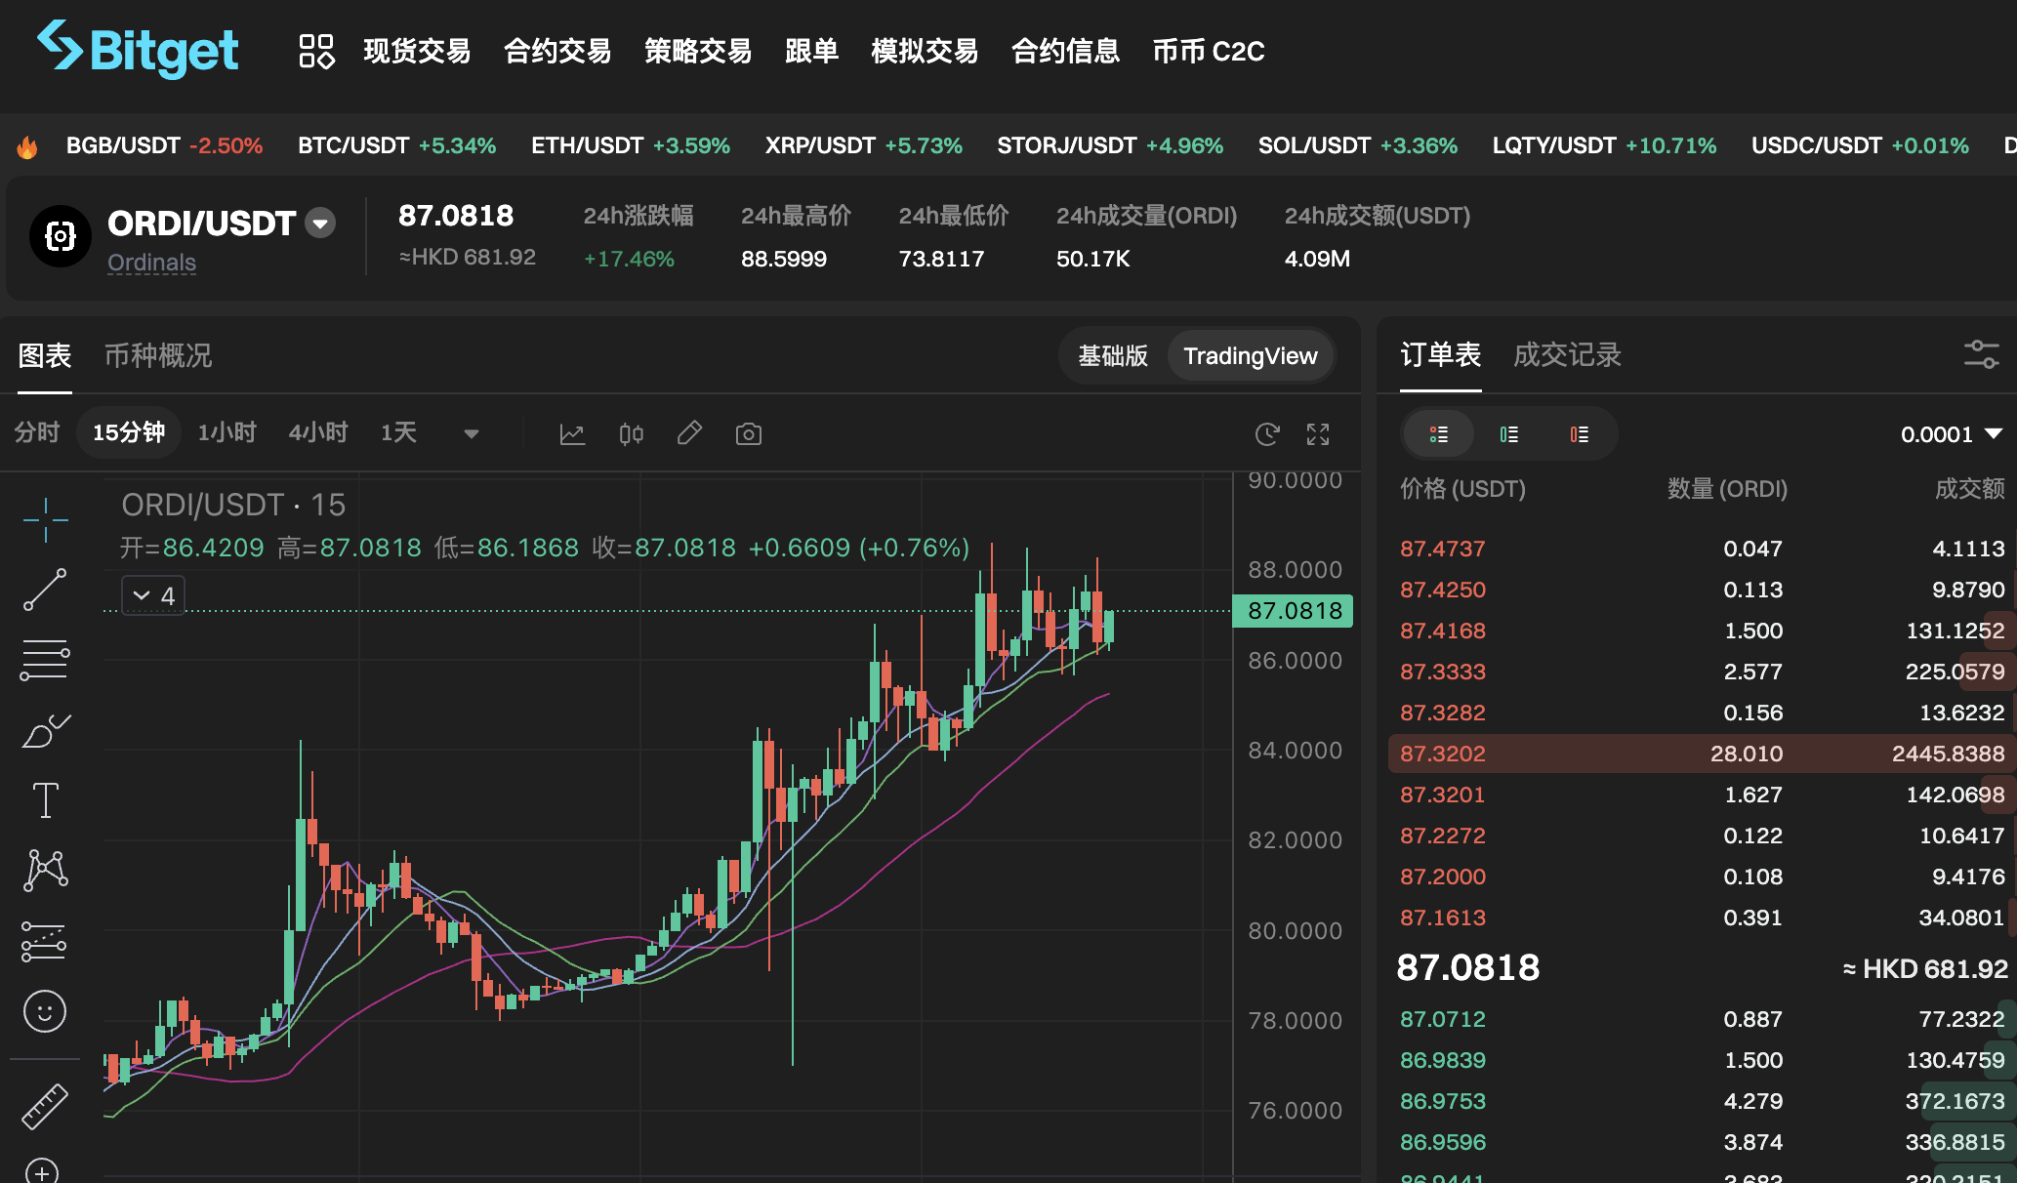This screenshot has width=2017, height=1183.
Task: Select the ruler measure tool
Action: tap(45, 1106)
